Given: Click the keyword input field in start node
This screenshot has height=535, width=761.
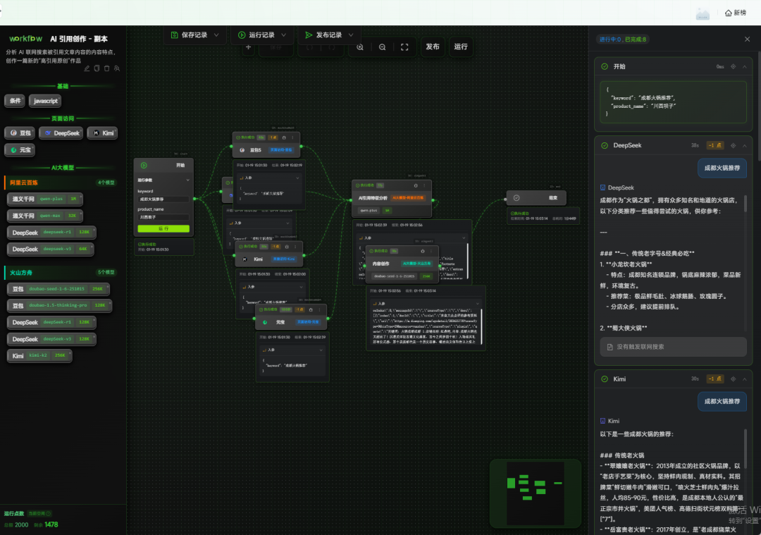Looking at the screenshot, I should pyautogui.click(x=163, y=200).
